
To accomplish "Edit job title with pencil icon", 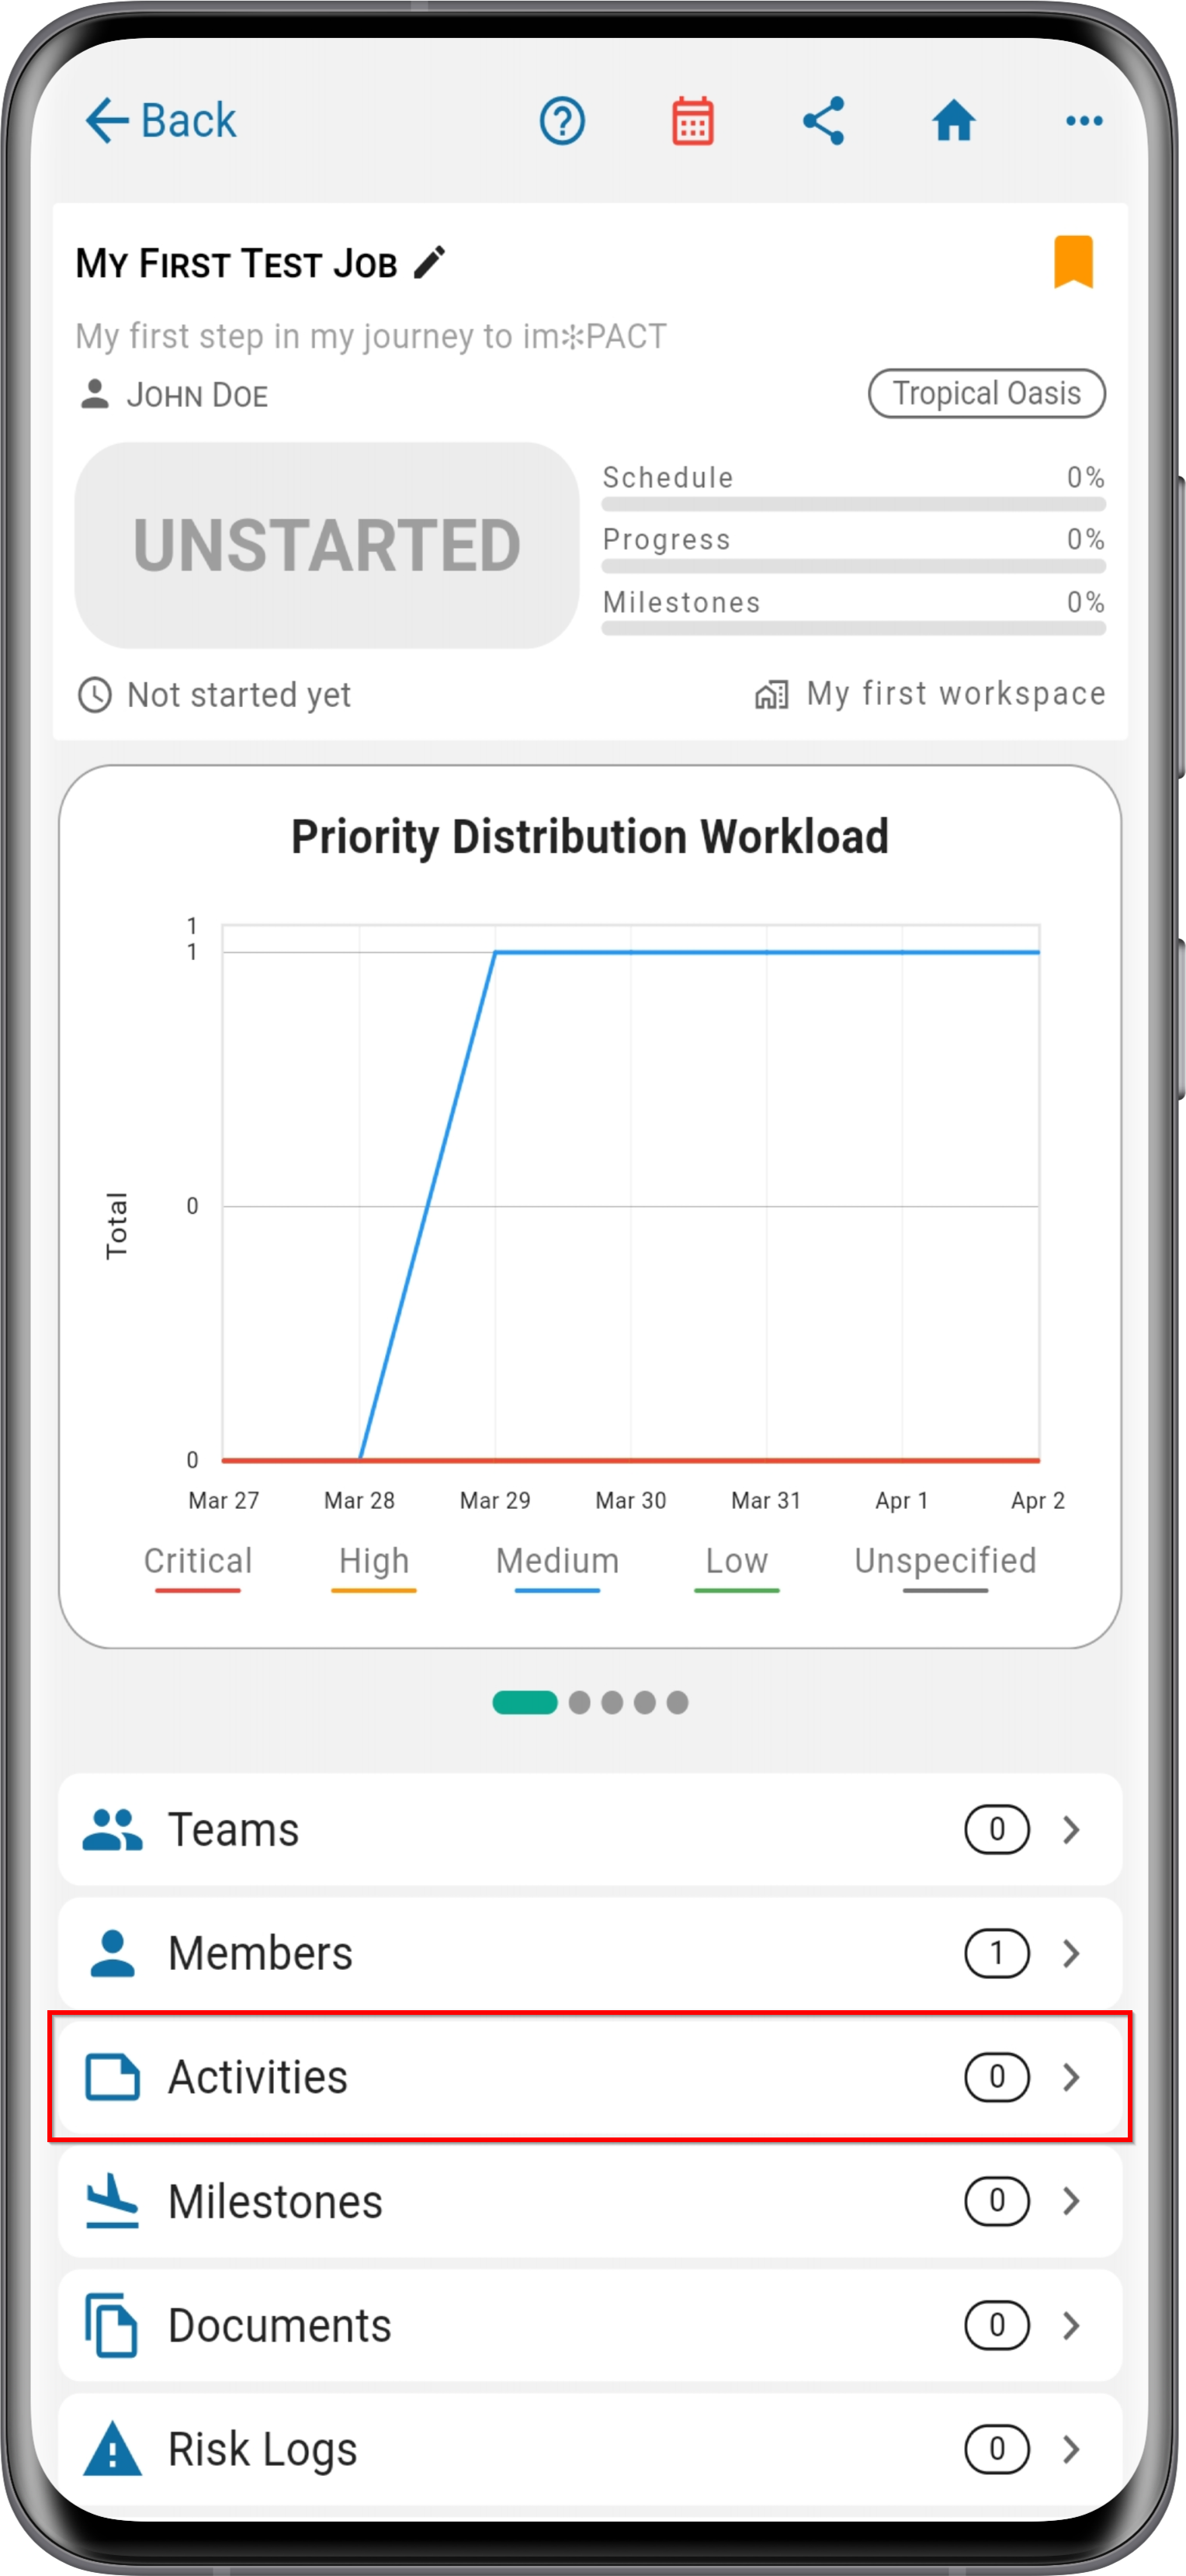I will 430,263.
